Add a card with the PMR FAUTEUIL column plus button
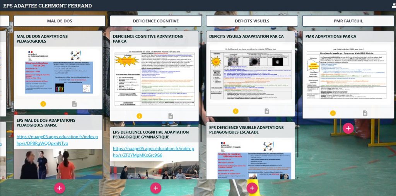The height and width of the screenshot is (196, 396). [348, 128]
